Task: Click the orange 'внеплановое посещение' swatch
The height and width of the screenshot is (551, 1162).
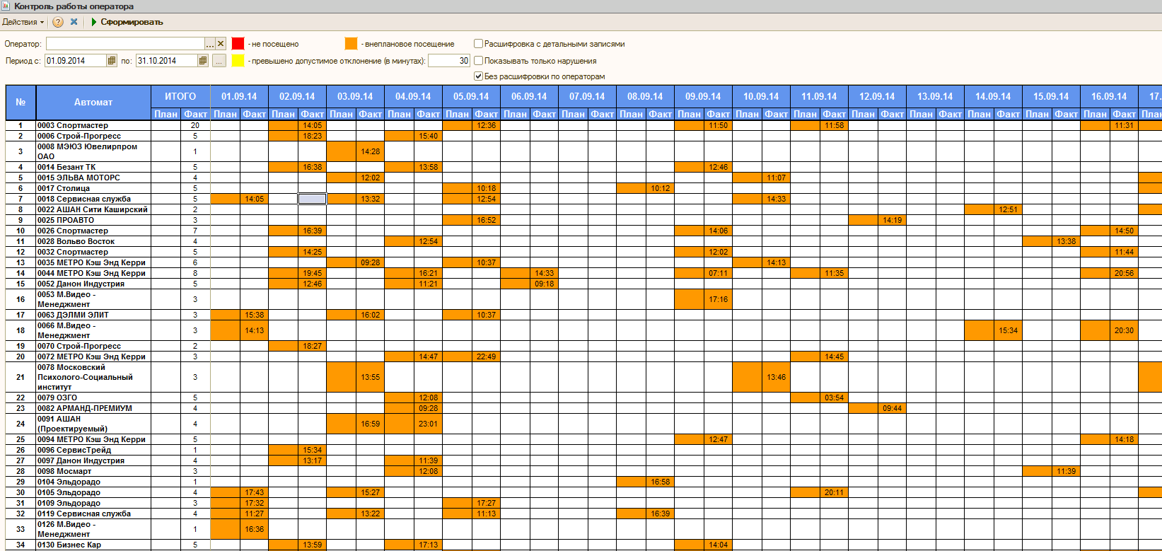Action: (351, 44)
